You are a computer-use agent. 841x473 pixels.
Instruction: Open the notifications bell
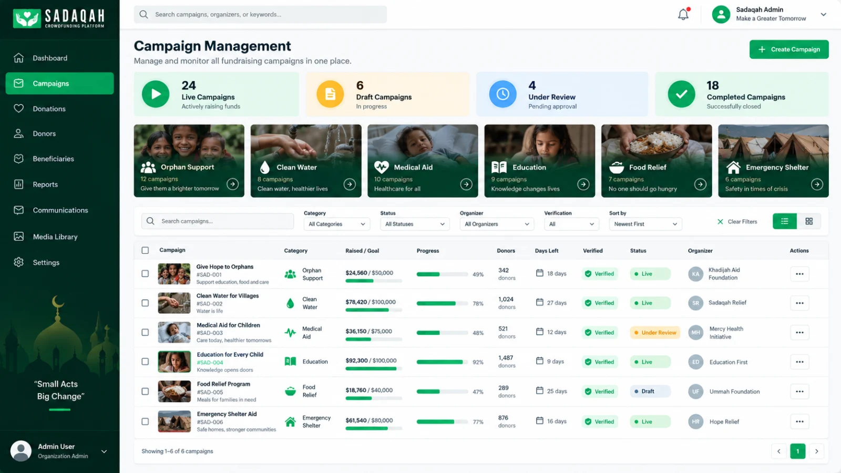pyautogui.click(x=683, y=14)
